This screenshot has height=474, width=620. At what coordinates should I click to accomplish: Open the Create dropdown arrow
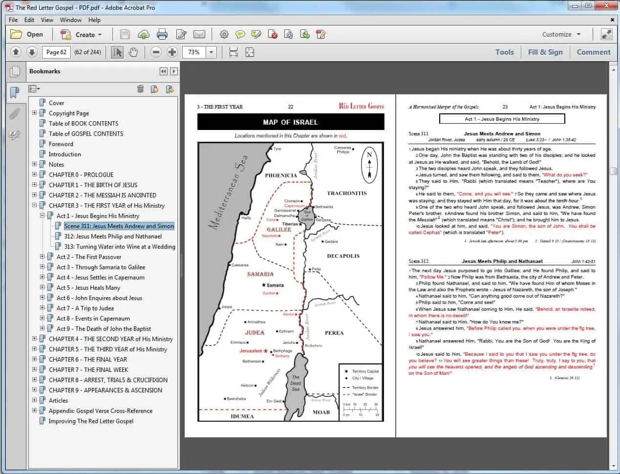(100, 35)
